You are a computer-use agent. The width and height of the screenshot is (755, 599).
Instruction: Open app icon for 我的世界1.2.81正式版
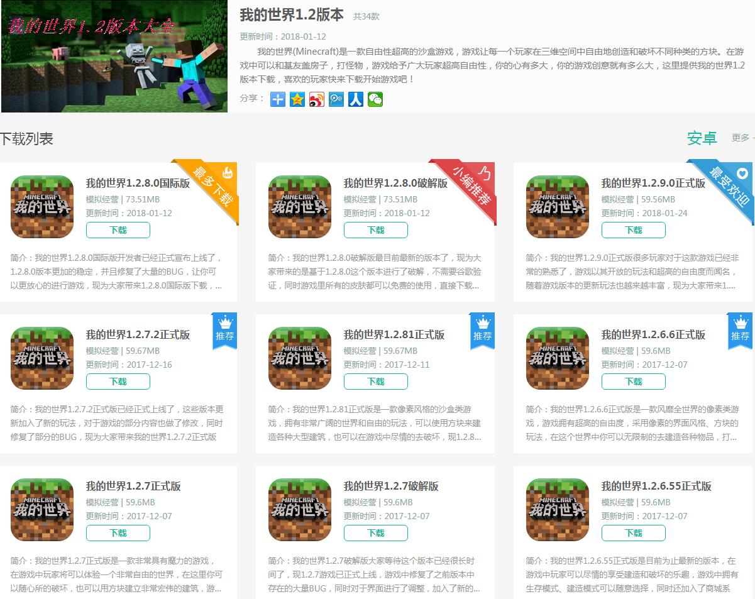tap(300, 358)
